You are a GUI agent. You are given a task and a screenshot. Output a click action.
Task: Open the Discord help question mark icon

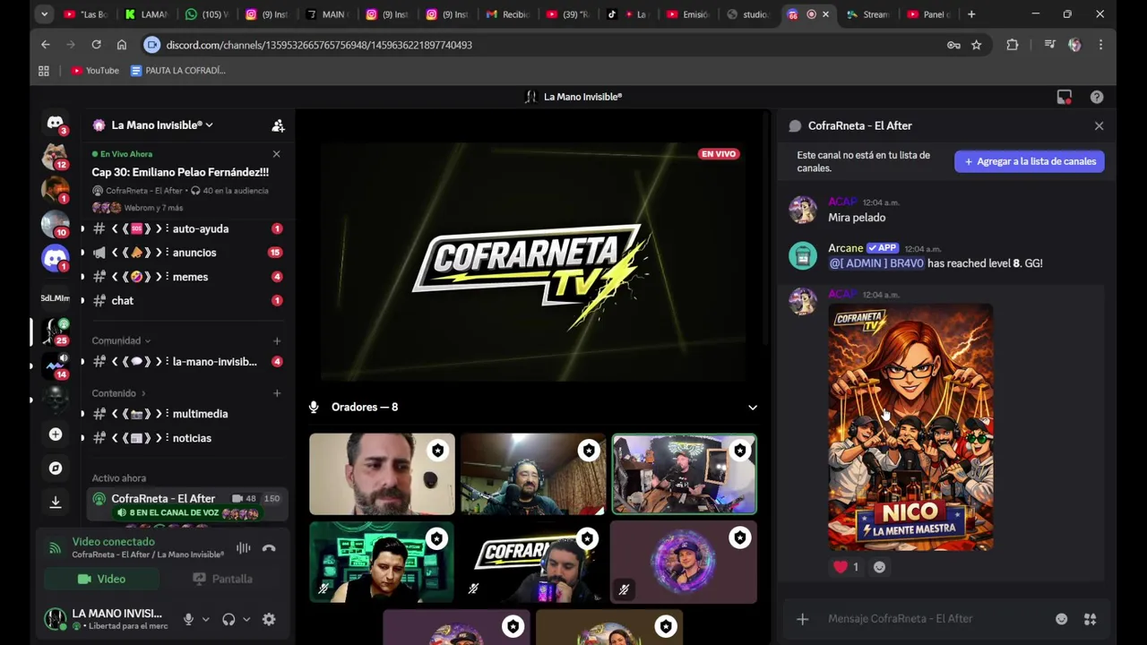(1097, 97)
